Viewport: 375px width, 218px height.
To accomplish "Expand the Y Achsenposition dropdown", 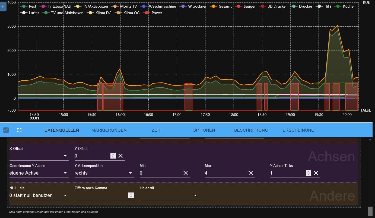I will (104, 173).
